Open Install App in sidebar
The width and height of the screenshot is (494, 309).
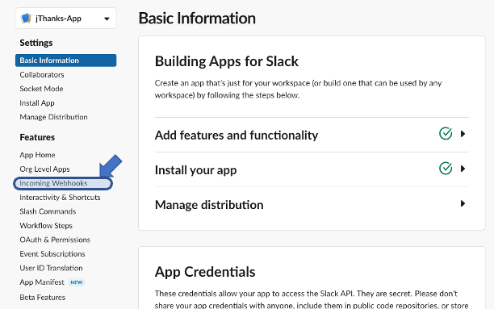pos(37,103)
